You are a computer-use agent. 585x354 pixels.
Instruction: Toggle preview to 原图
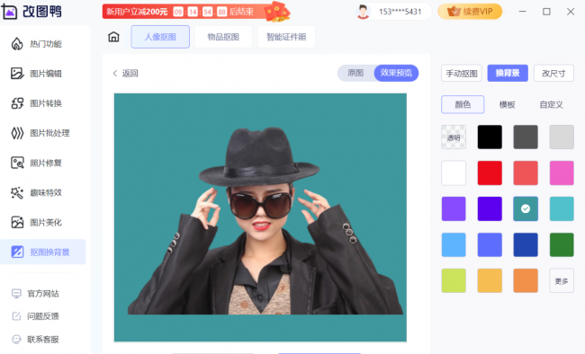(355, 73)
